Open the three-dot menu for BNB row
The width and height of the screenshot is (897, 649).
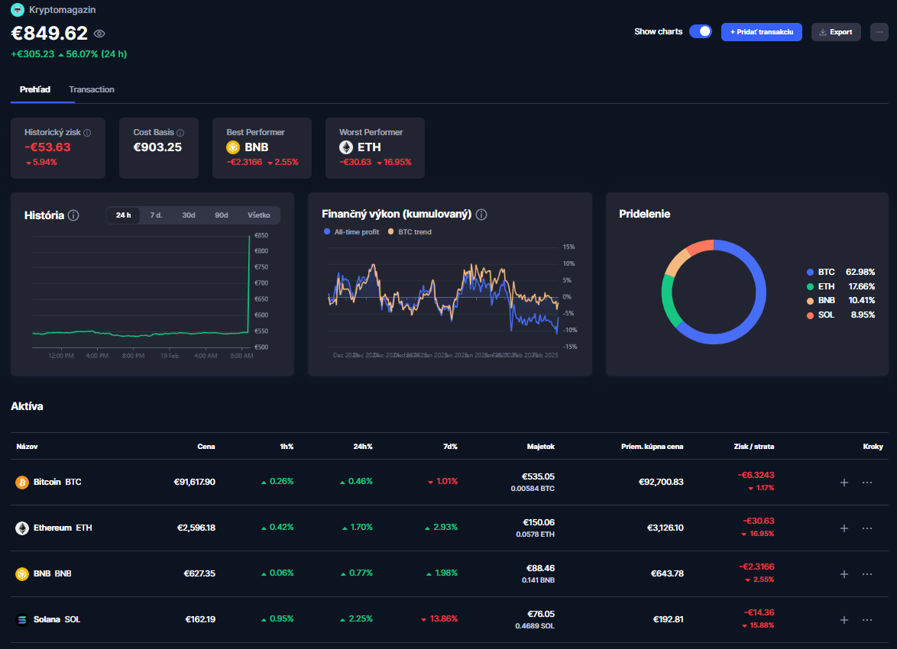867,574
